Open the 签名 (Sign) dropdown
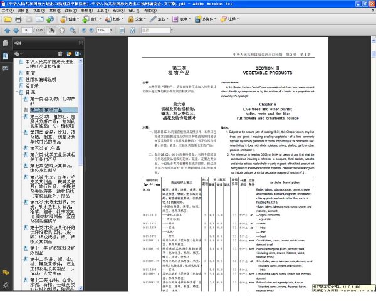This screenshot has height=301, width=376. point(159,19)
